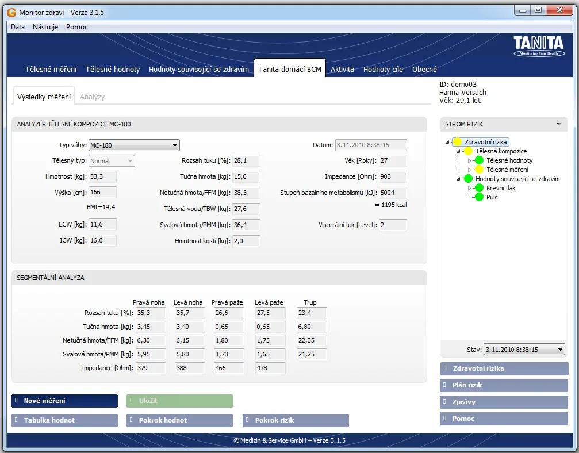579x453 pixels.
Task: Click the green circle beside Hodnoty související se zdravím
Action: (468, 179)
